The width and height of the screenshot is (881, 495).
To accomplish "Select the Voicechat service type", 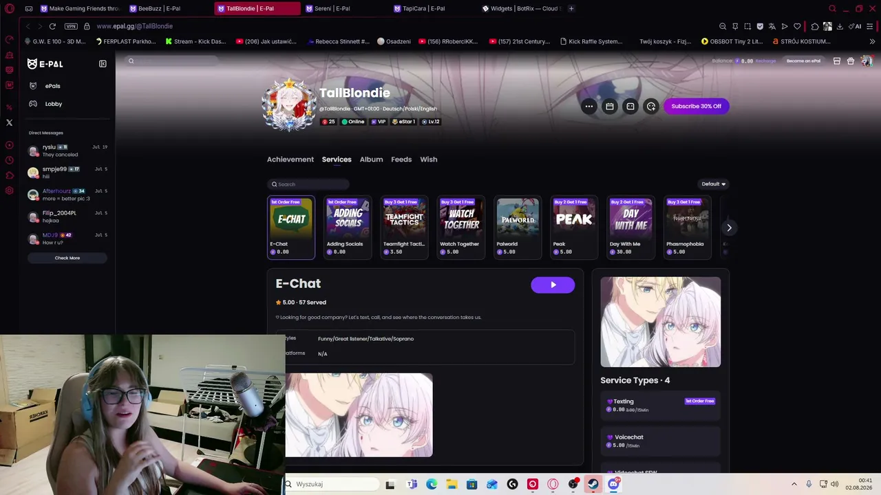I will click(660, 441).
